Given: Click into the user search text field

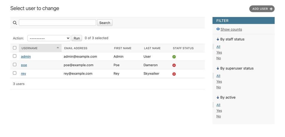Looking at the screenshot, I should click(57, 23).
